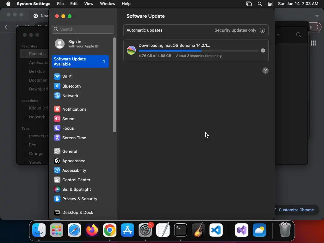This screenshot has width=324, height=243.
Task: Click Stage Manager icon in the menu bar
Action: 249,4
